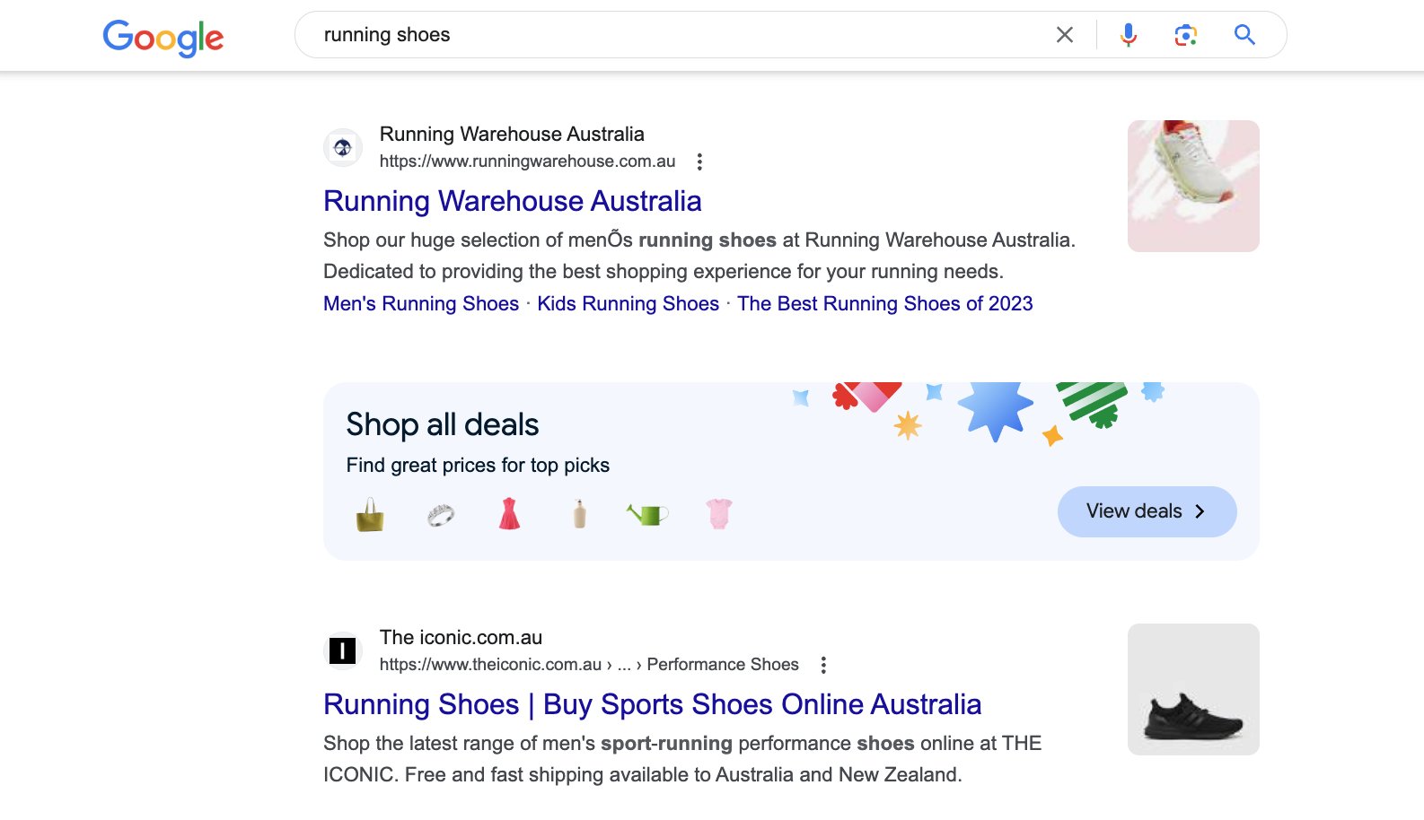Click the black Adidas shoe thumbnail
The image size is (1424, 820).
[x=1192, y=689]
